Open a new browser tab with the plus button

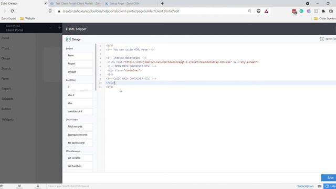[x=162, y=4]
